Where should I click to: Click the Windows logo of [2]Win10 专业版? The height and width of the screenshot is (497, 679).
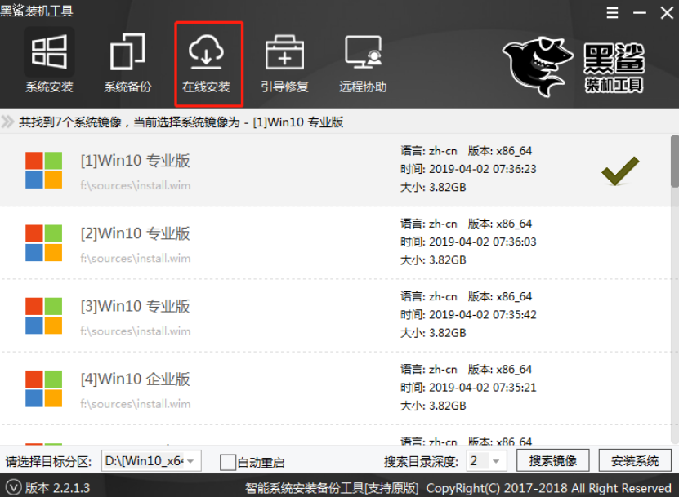44,243
